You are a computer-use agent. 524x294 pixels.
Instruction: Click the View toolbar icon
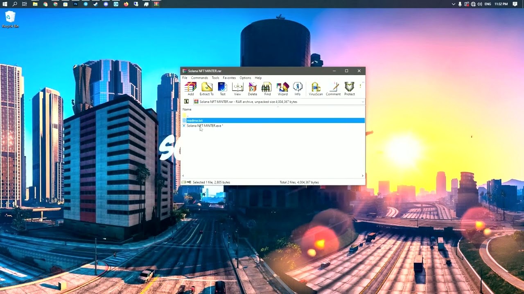237,89
